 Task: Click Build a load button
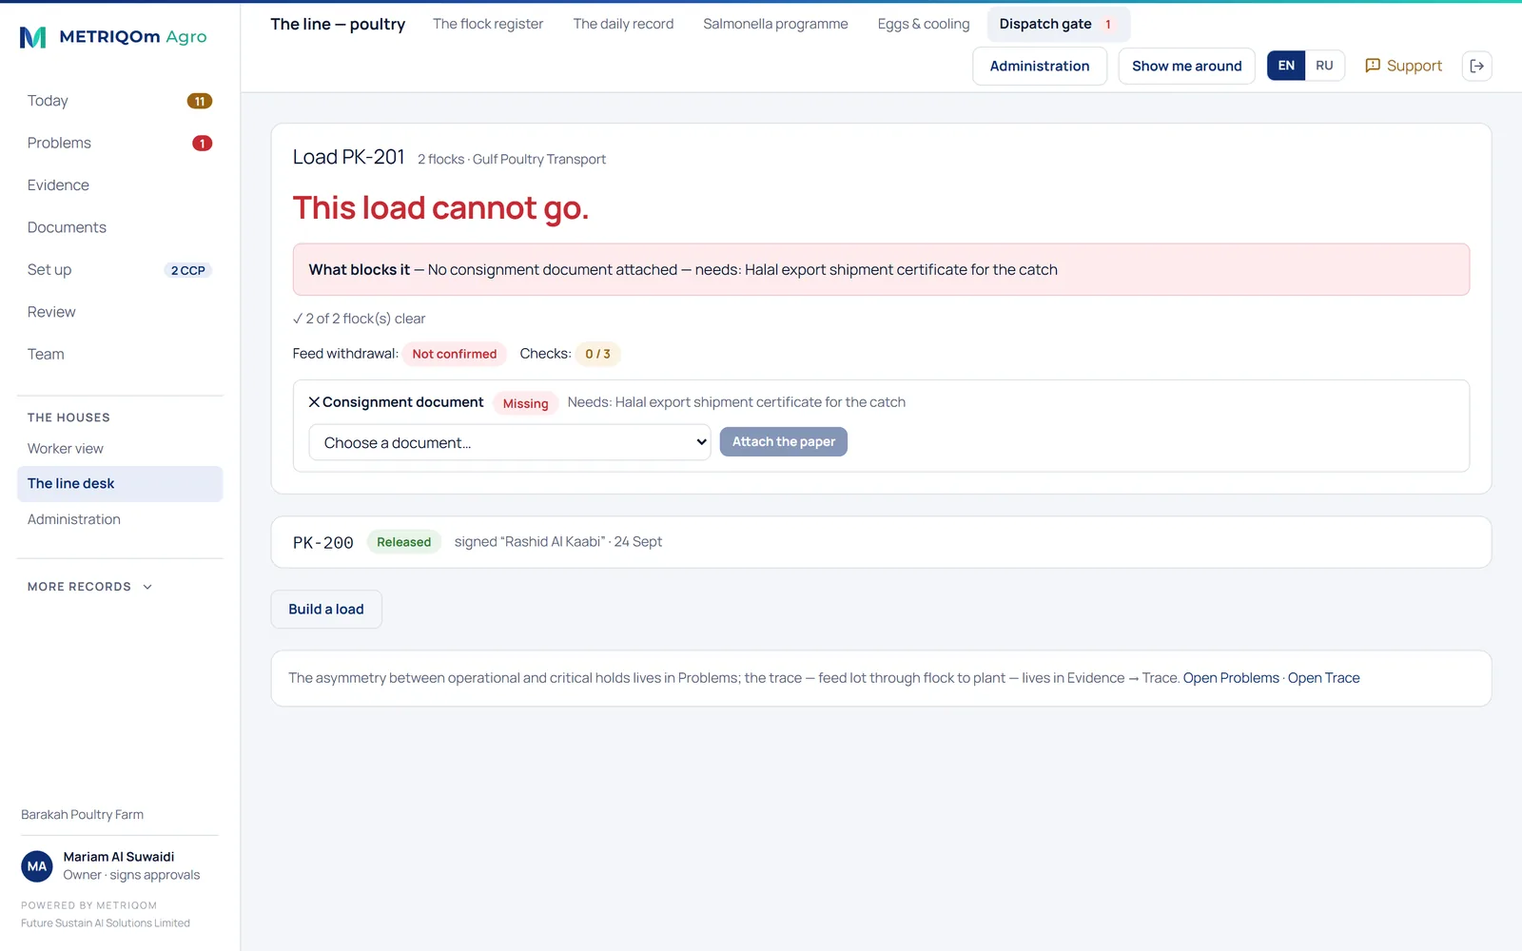tap(326, 610)
